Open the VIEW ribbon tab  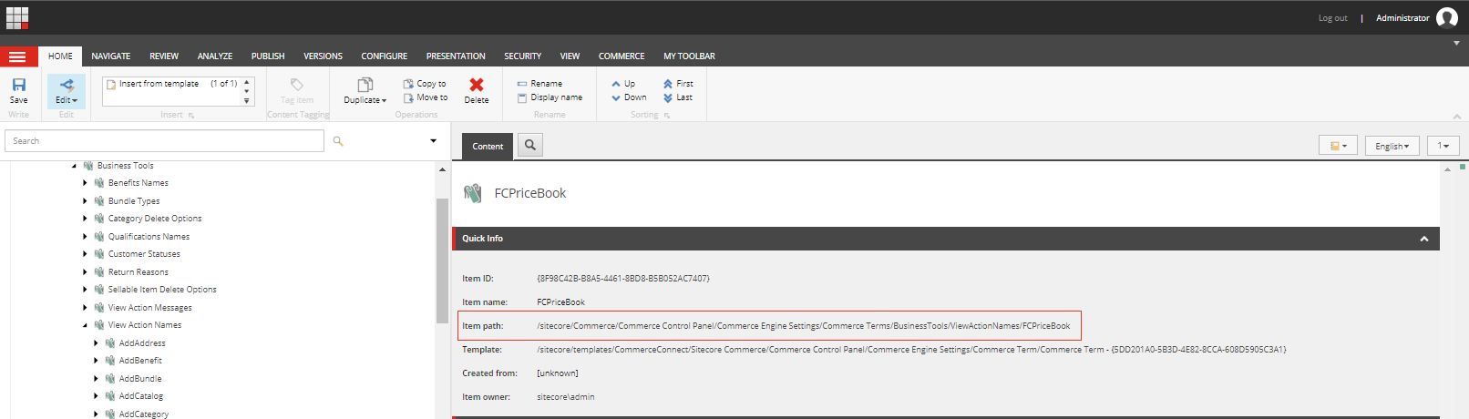(570, 56)
